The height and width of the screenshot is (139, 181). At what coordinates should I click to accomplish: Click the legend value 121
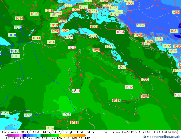click(8, 138)
